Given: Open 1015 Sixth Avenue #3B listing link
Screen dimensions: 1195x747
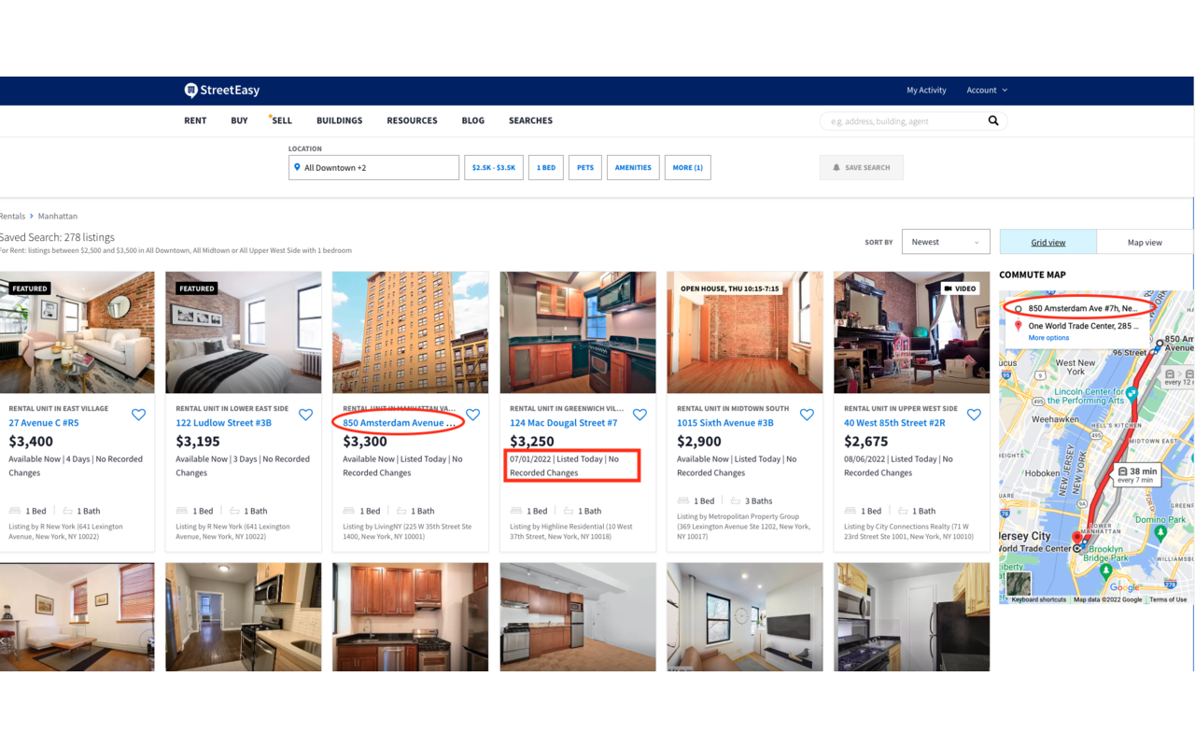Looking at the screenshot, I should coord(725,423).
